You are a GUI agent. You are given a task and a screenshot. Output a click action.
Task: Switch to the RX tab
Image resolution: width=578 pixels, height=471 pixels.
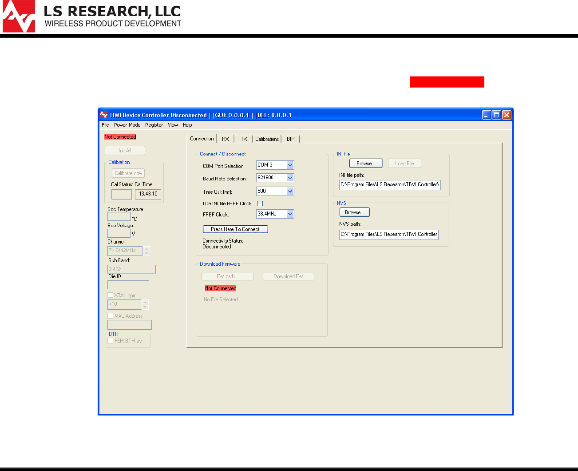226,139
